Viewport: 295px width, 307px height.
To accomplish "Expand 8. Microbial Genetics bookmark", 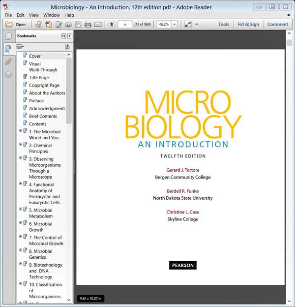I will (x=20, y=250).
